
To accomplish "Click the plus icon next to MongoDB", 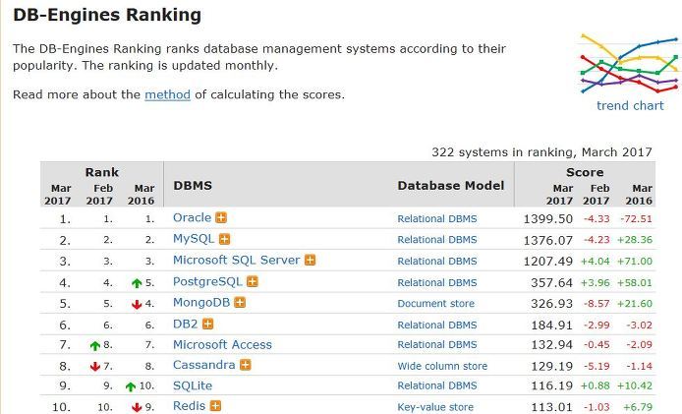I will (x=240, y=302).
